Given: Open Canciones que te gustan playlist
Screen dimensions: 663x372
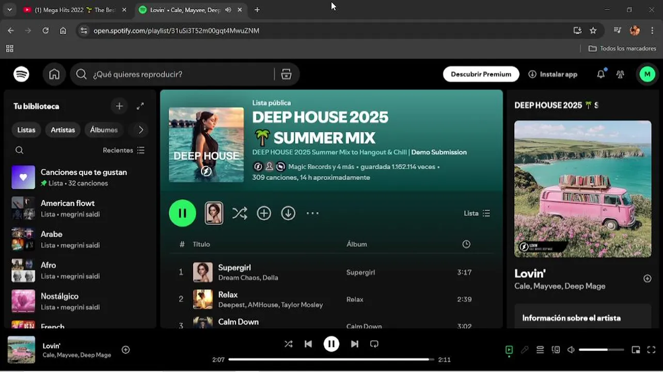Looking at the screenshot, I should tap(80, 177).
